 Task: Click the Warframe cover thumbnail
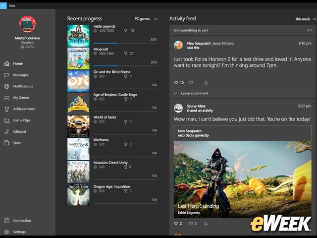click(x=78, y=149)
